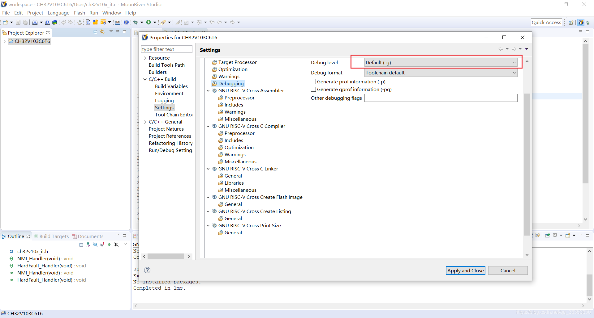Viewport: 594px width, 318px height.
Task: Click Apply and Close button
Action: click(466, 270)
